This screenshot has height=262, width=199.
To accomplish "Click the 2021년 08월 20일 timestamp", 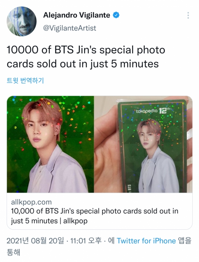I will [35, 241].
